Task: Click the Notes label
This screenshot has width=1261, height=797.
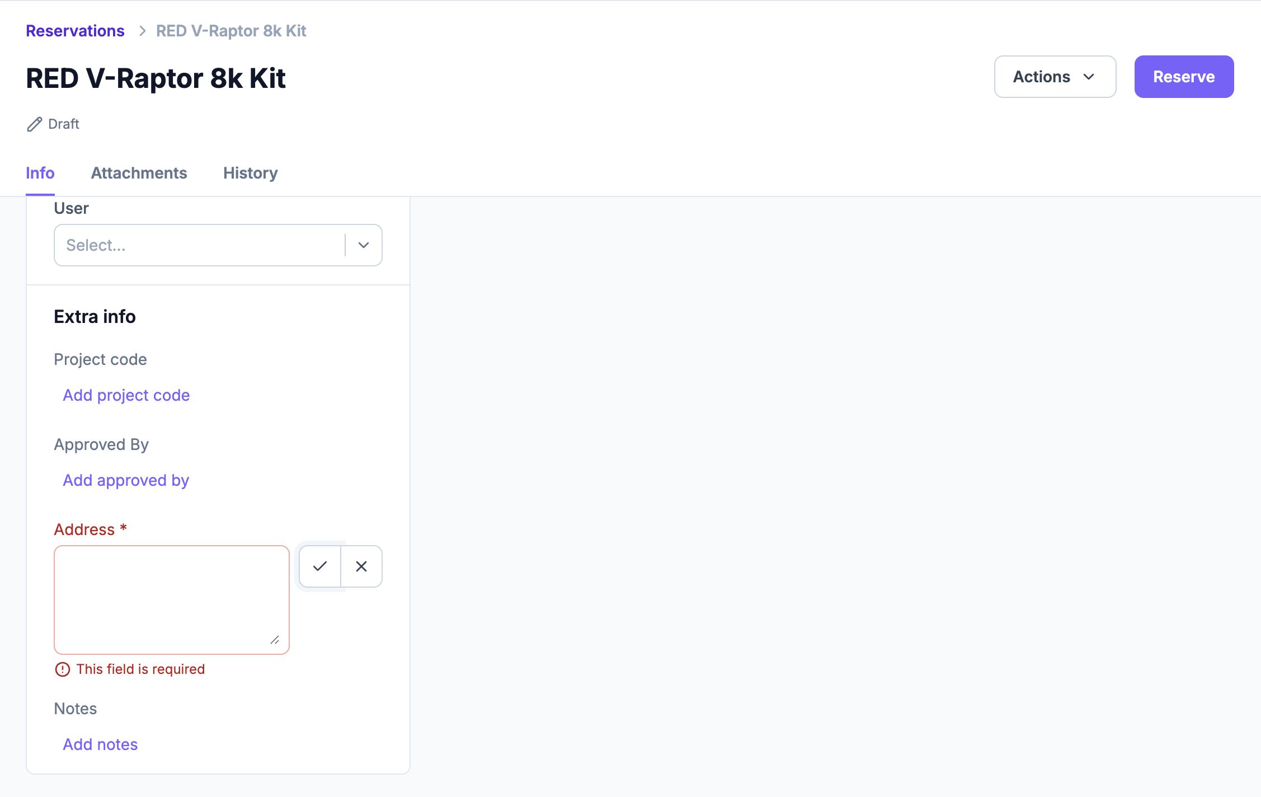Action: coord(76,709)
